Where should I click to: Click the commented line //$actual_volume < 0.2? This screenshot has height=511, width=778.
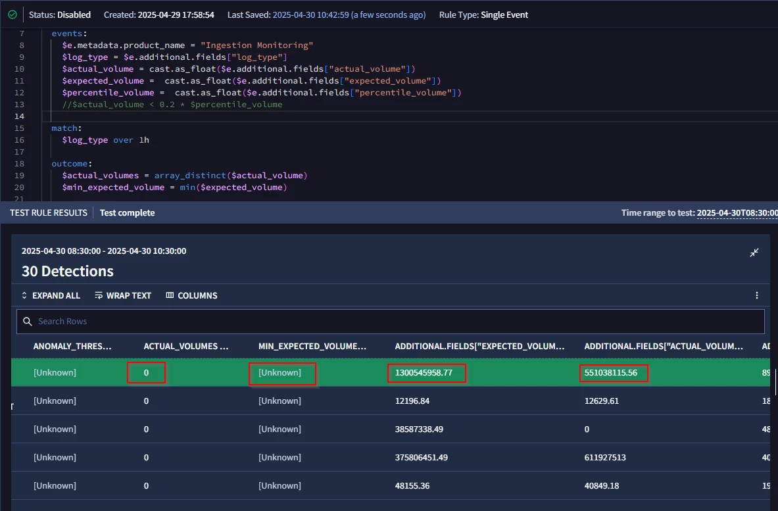tap(172, 104)
